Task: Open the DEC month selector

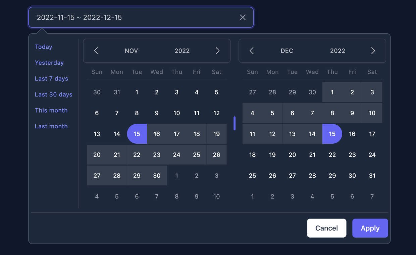Action: pyautogui.click(x=287, y=51)
